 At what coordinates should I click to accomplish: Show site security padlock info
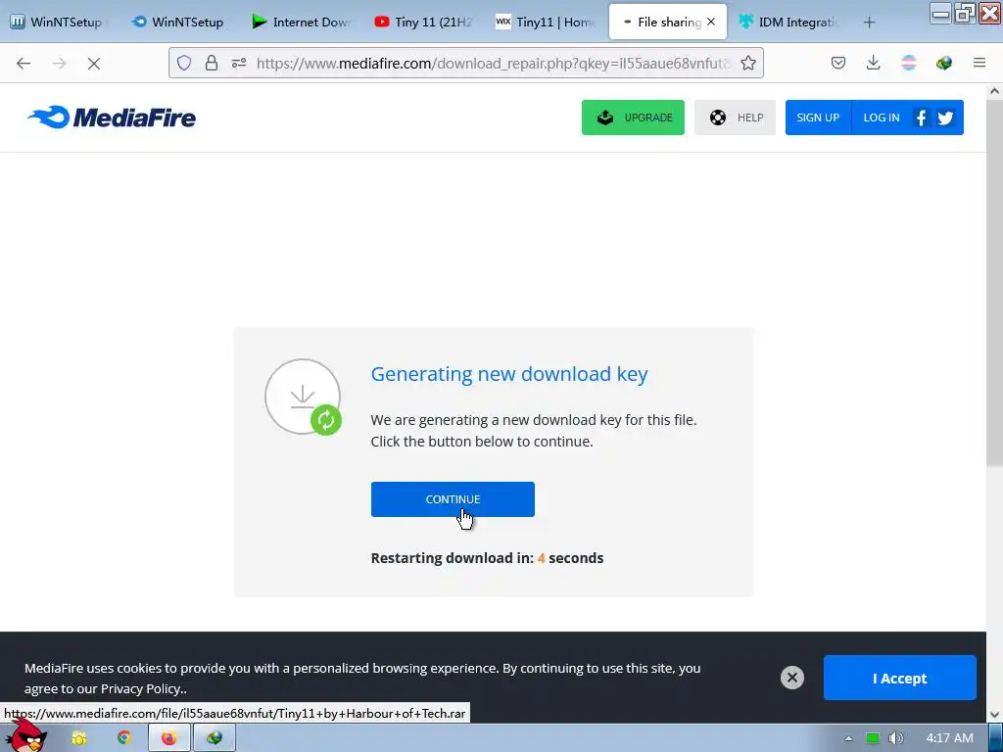pyautogui.click(x=212, y=63)
